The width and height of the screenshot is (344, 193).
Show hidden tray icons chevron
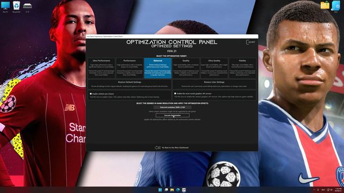pos(314,190)
